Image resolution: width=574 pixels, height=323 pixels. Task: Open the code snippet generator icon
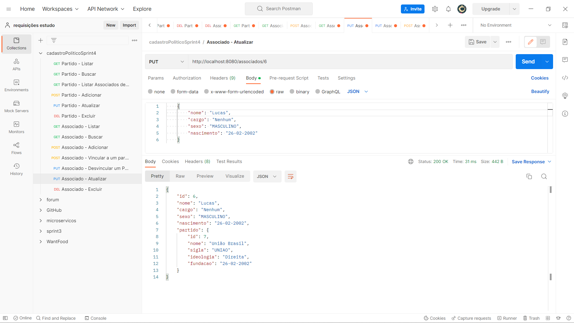(x=565, y=78)
